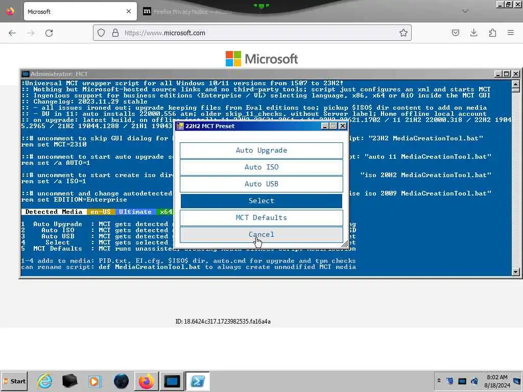
Task: Open the Firefox Downloads panel
Action: tap(473, 33)
